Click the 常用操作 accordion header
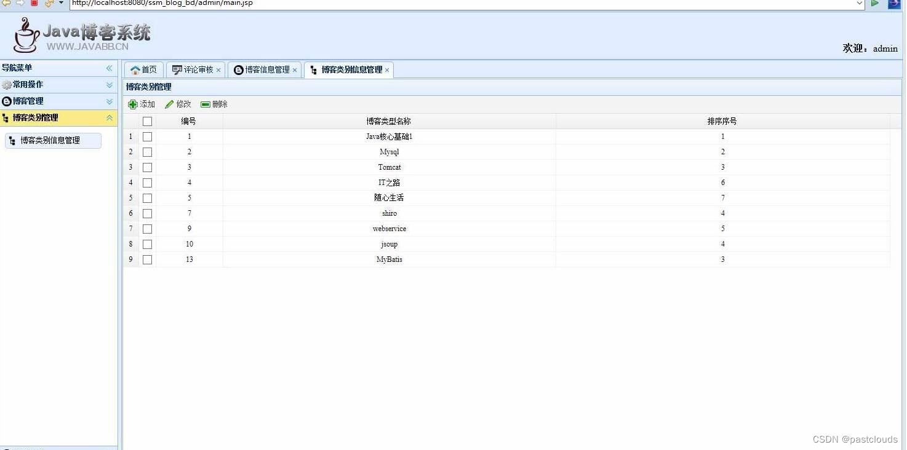The image size is (907, 450). (58, 85)
